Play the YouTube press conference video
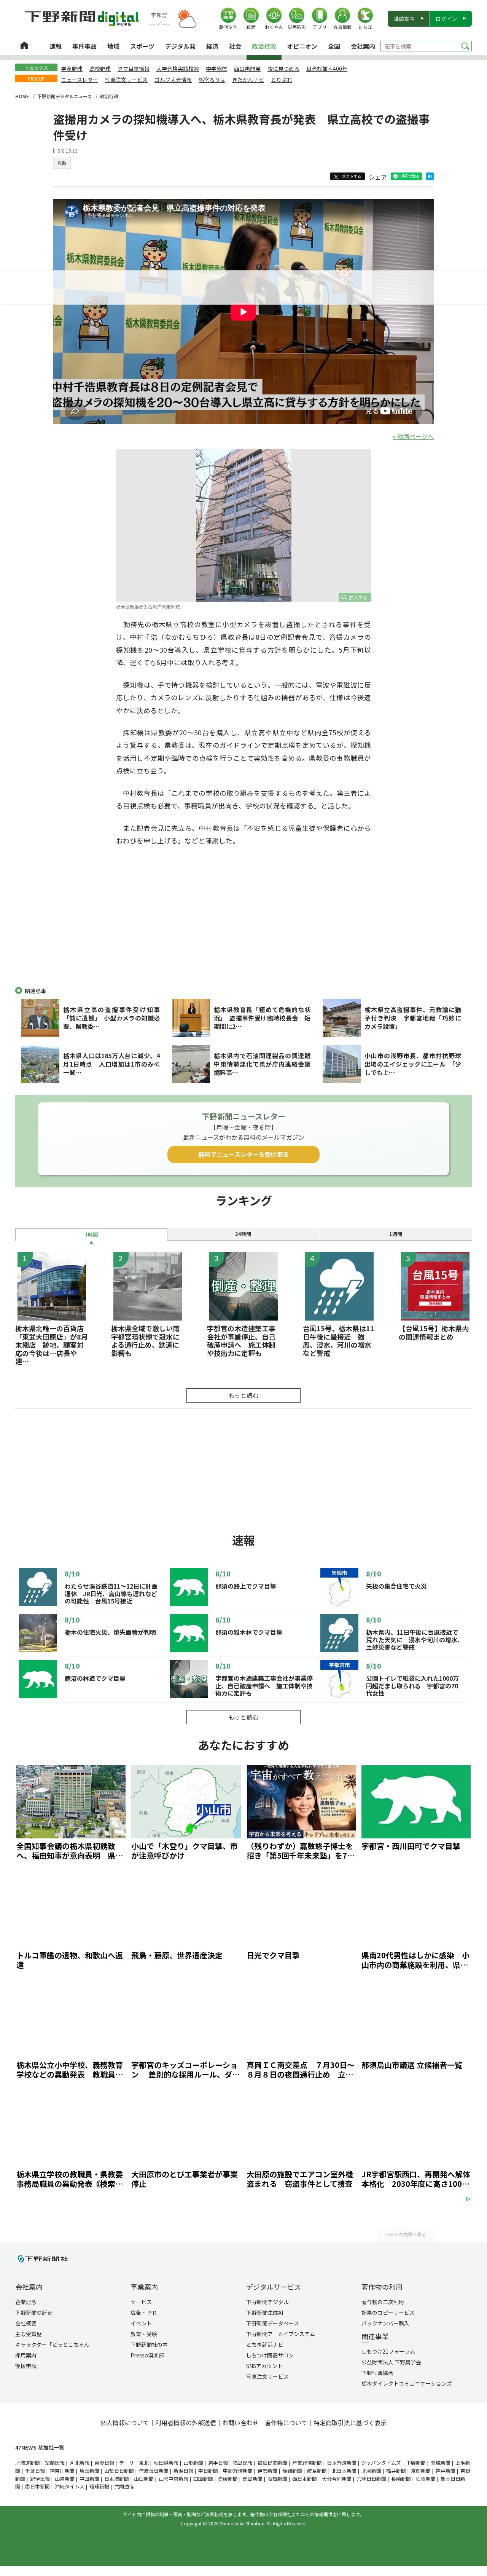 (243, 312)
